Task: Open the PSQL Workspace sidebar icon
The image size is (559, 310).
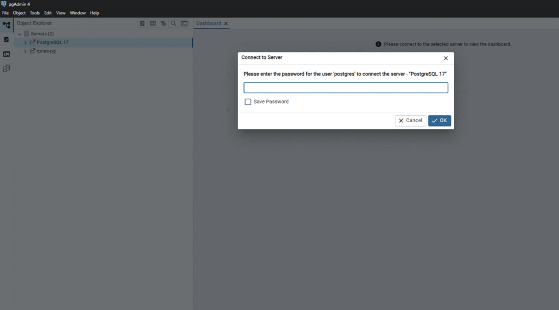Action: [7, 54]
